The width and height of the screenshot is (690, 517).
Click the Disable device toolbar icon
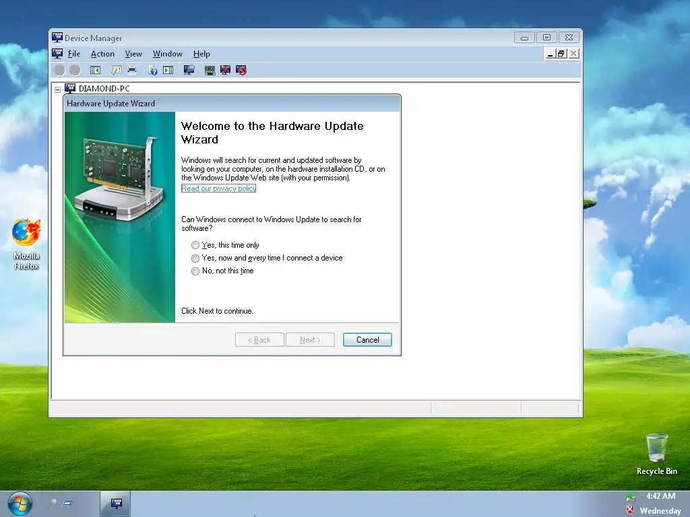pos(241,70)
